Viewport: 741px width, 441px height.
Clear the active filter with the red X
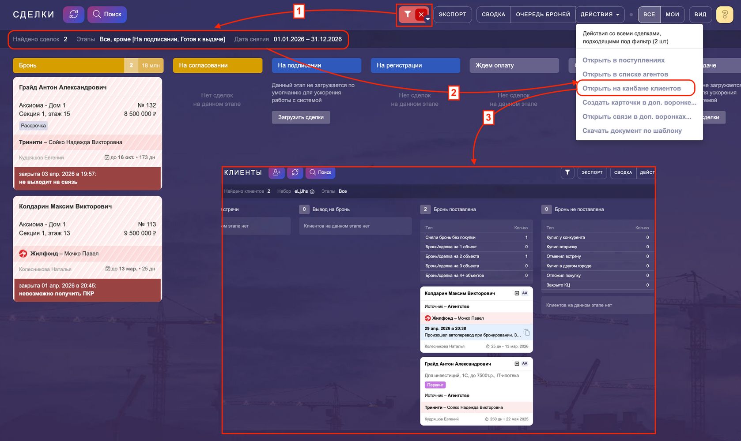[x=421, y=14]
